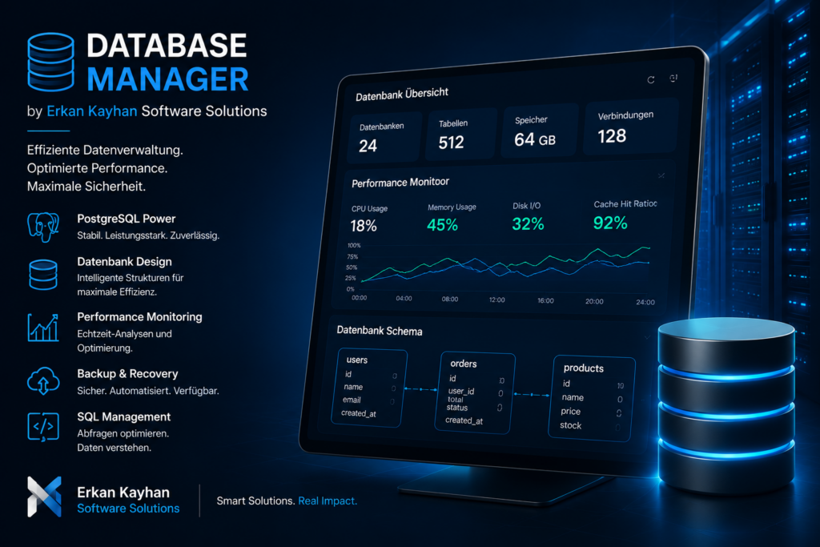
Task: Select the SQL Management heading
Action: pyautogui.click(x=124, y=416)
